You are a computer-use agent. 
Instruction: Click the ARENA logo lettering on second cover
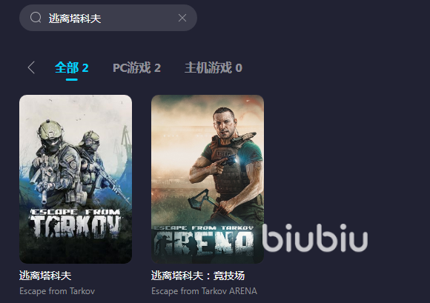[203, 241]
